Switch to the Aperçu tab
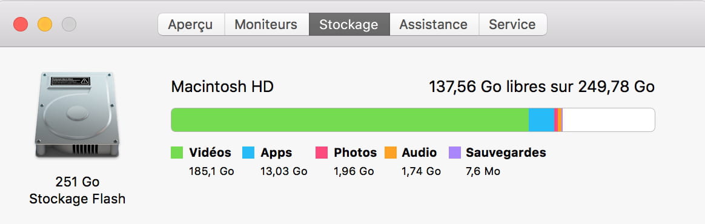705x224 pixels. pyautogui.click(x=191, y=24)
